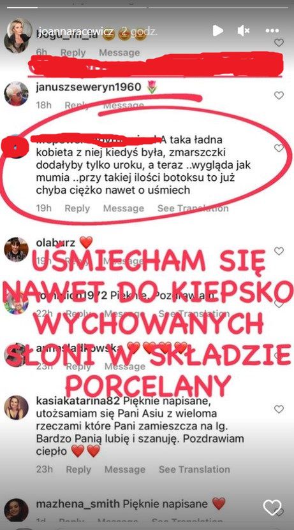The image size is (294, 530).
Task: Tap the large heart icon at the bottom right
Action: (x=272, y=508)
